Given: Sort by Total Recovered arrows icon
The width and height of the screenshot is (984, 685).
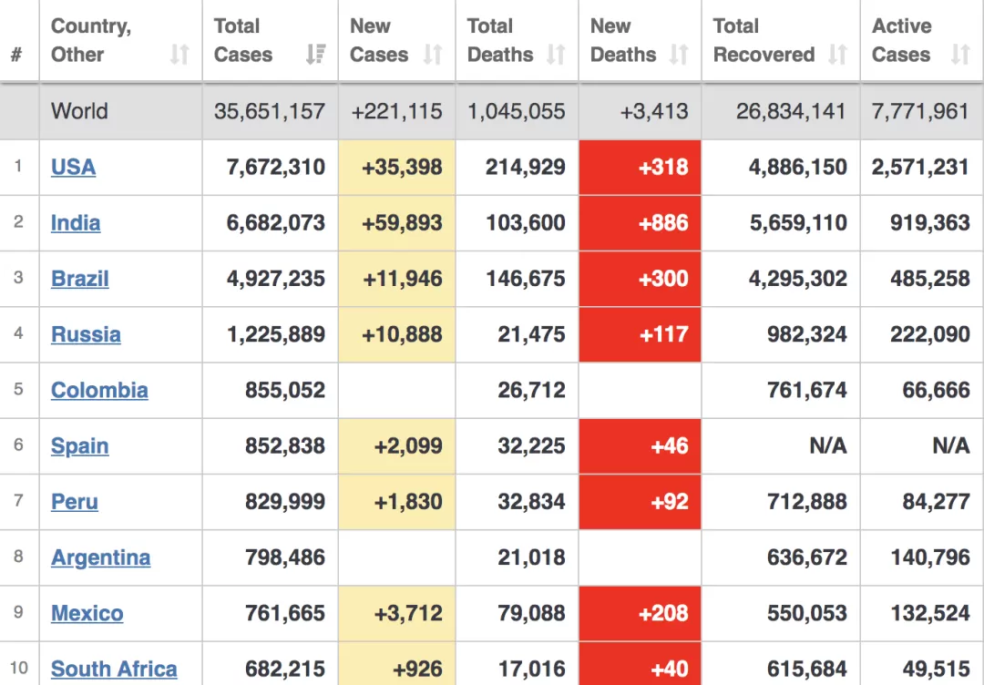Looking at the screenshot, I should tap(838, 55).
